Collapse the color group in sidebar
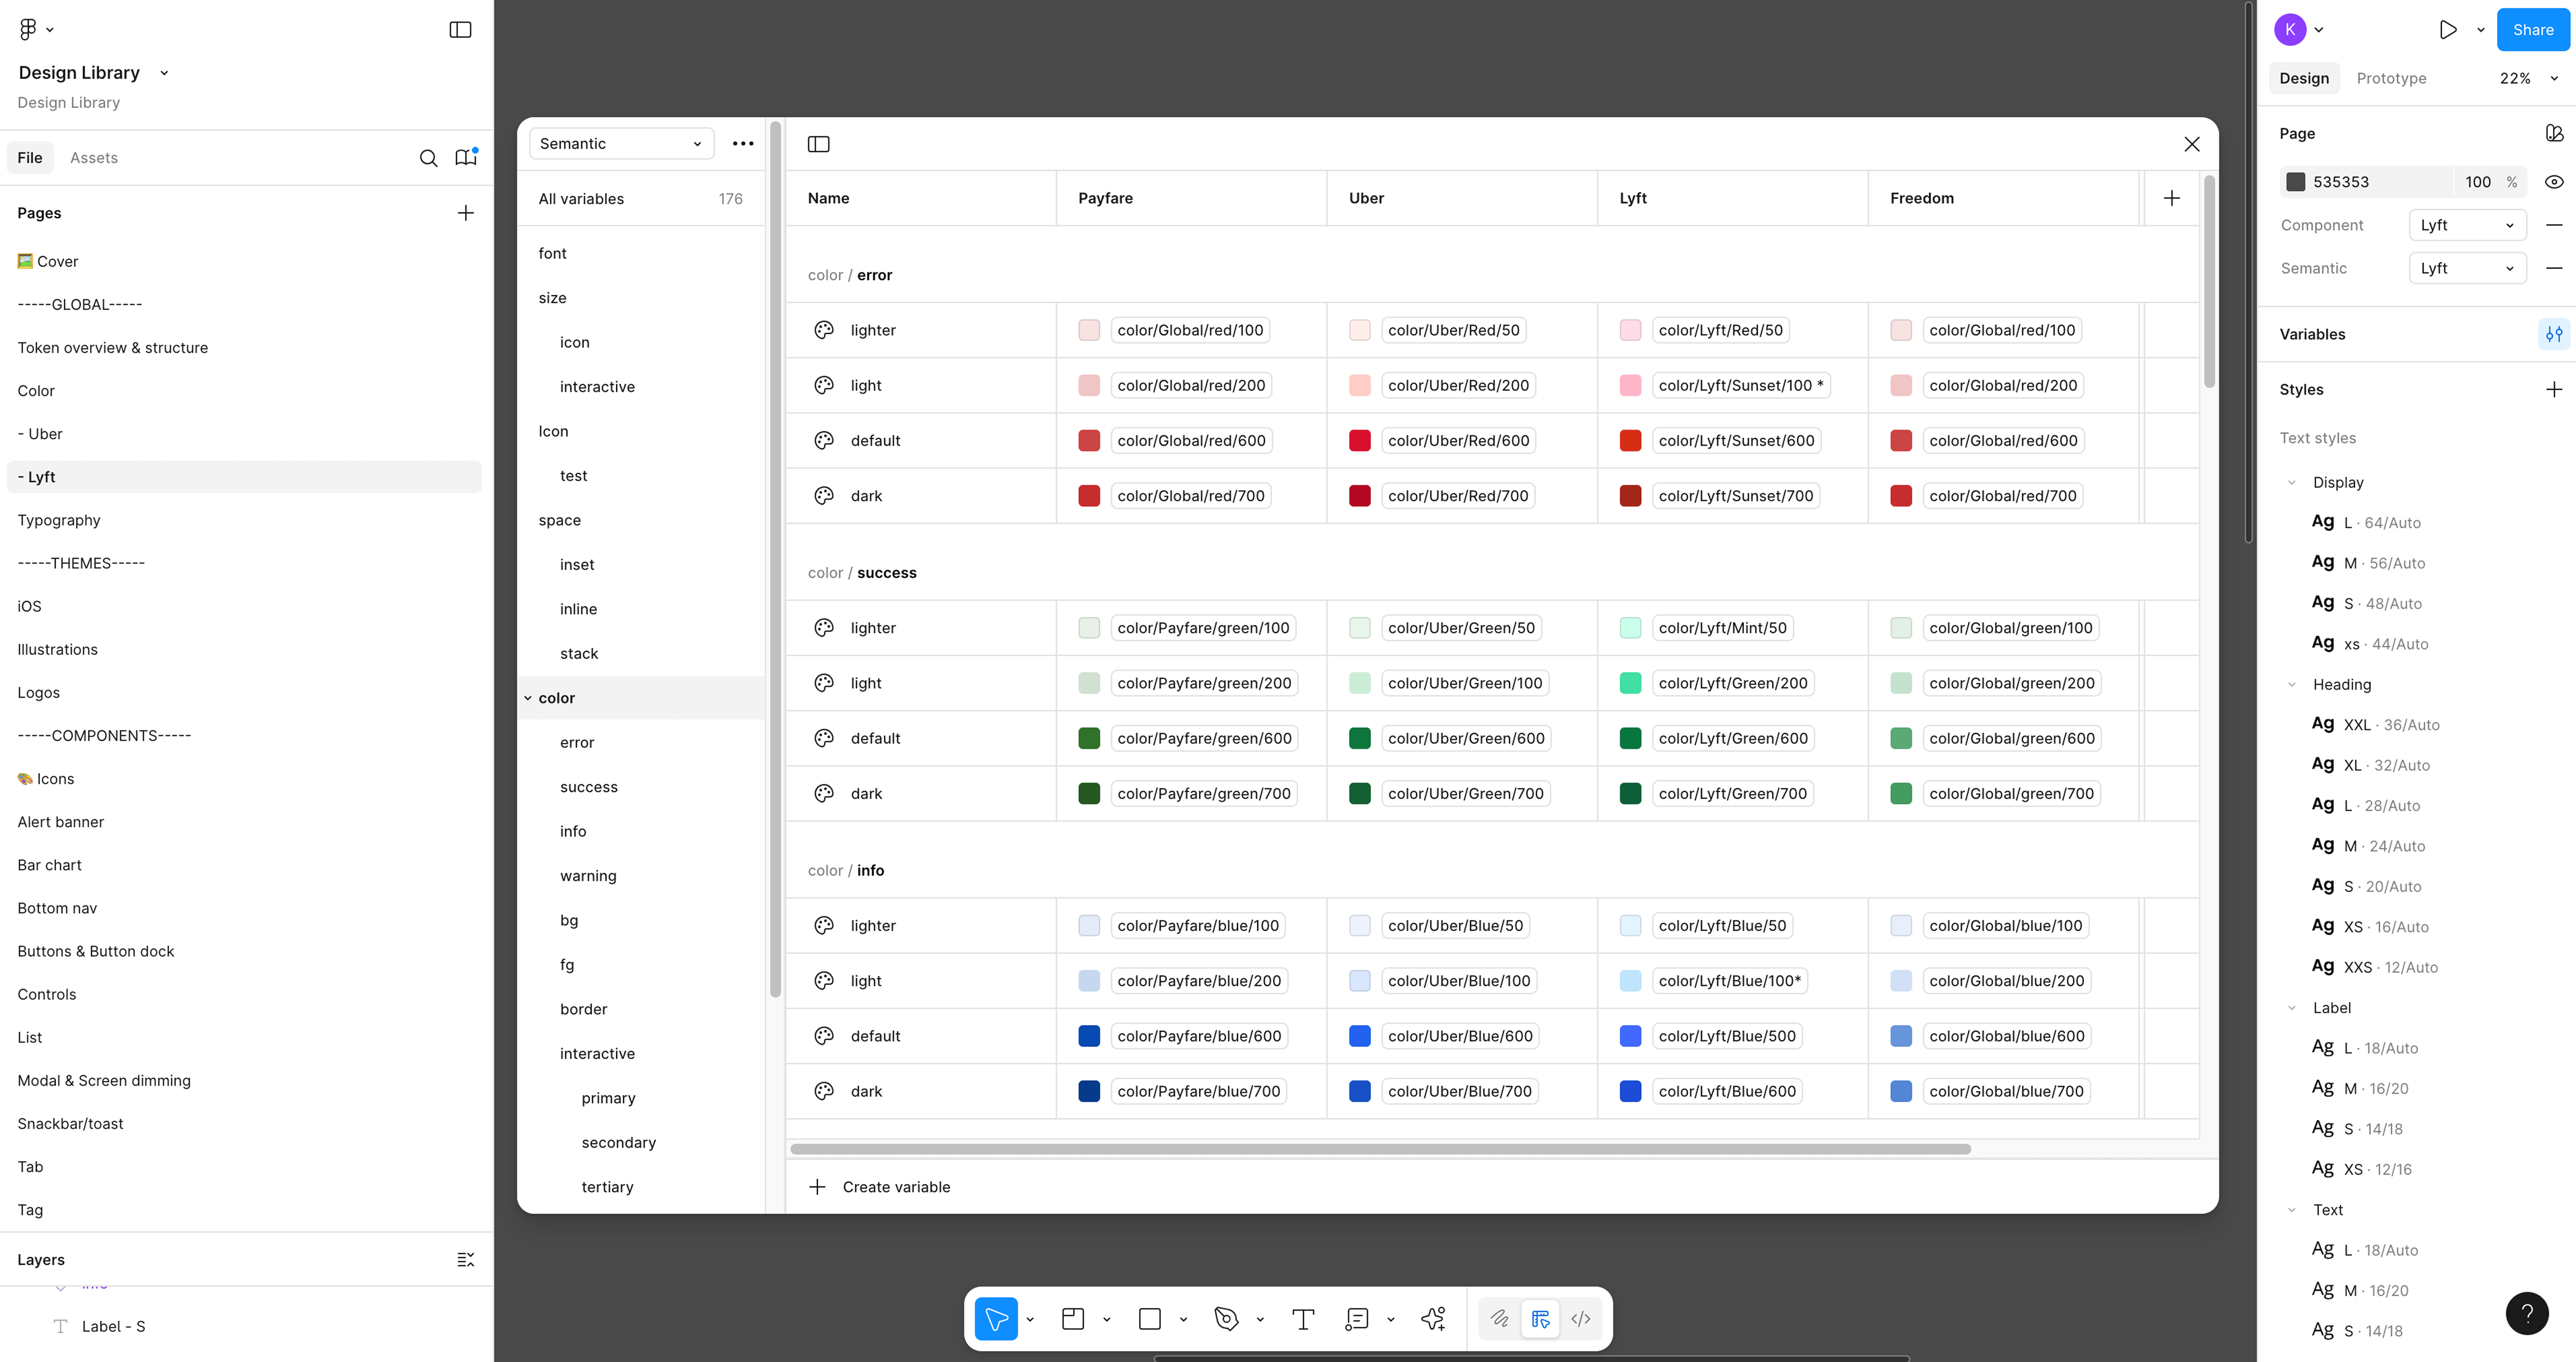This screenshot has width=2576, height=1362. [x=528, y=698]
